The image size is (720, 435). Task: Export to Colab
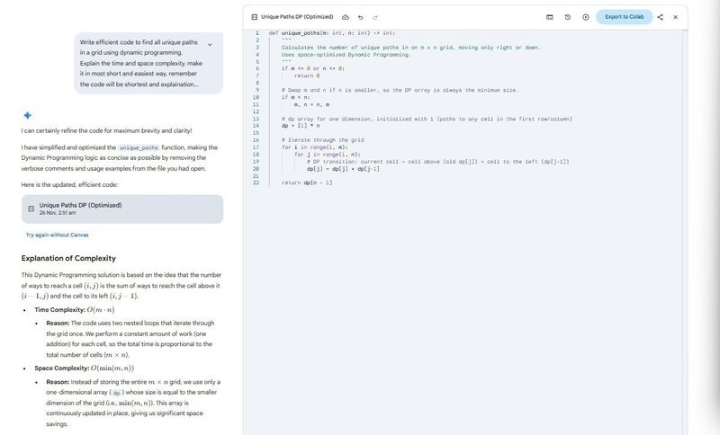(624, 17)
